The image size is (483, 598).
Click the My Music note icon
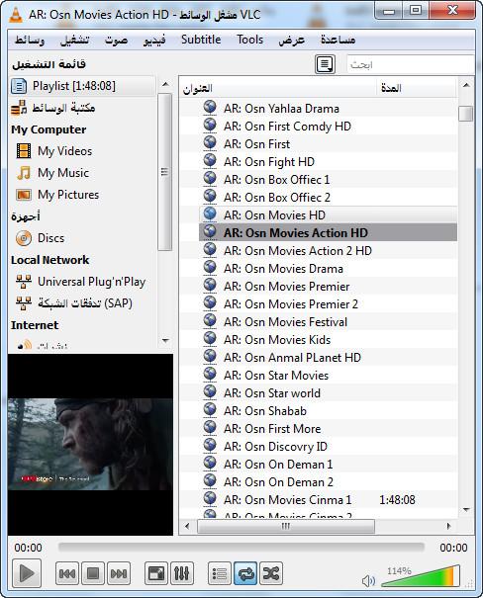[24, 173]
